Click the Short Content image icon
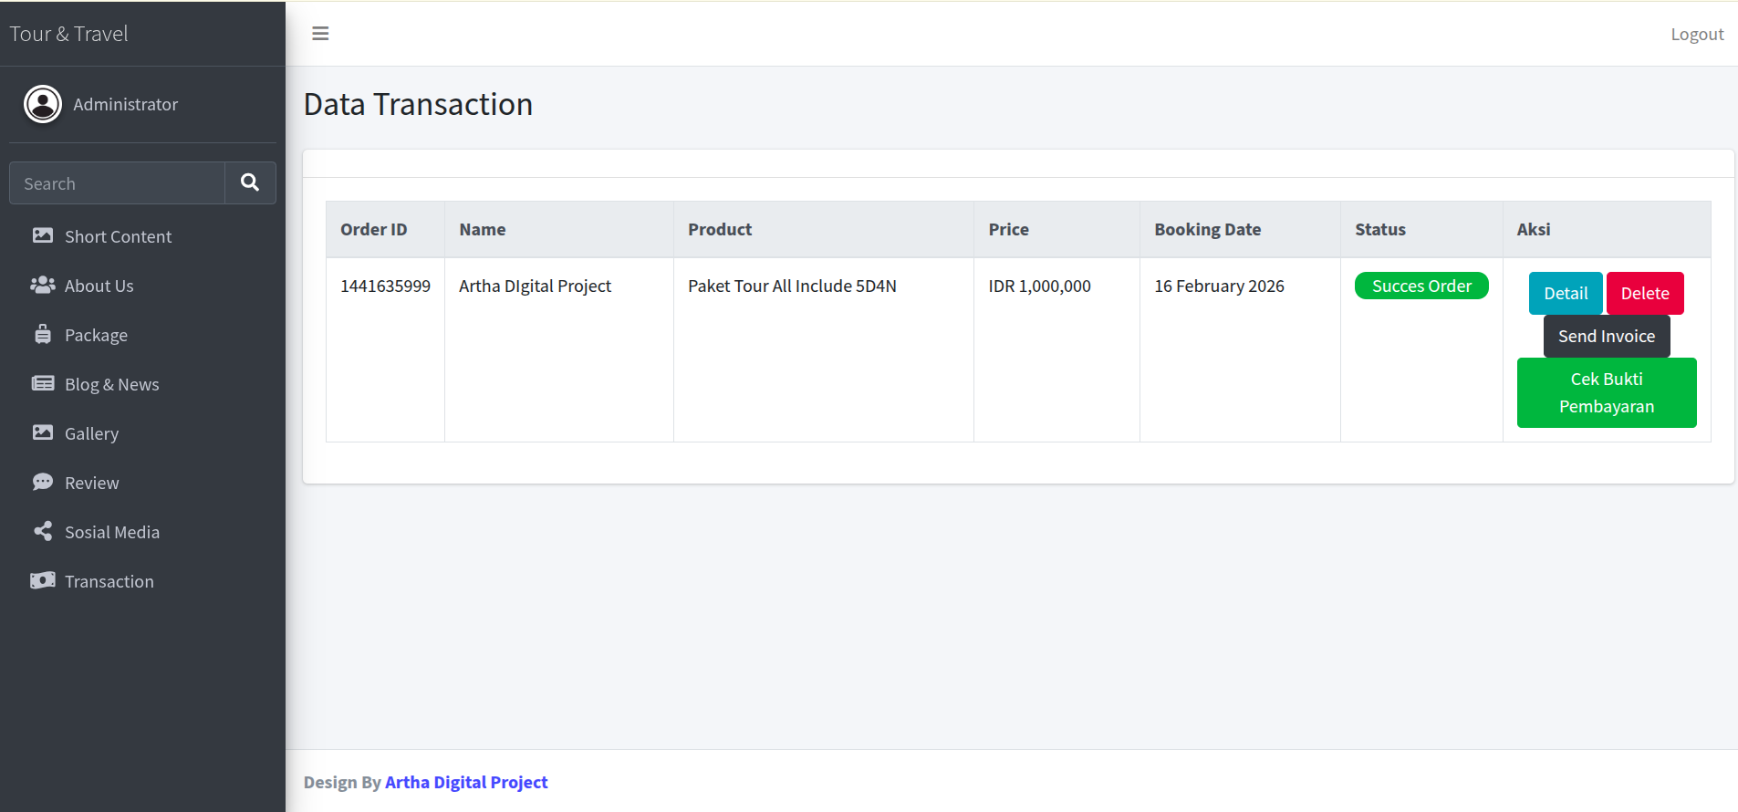This screenshot has width=1738, height=812. pos(43,235)
